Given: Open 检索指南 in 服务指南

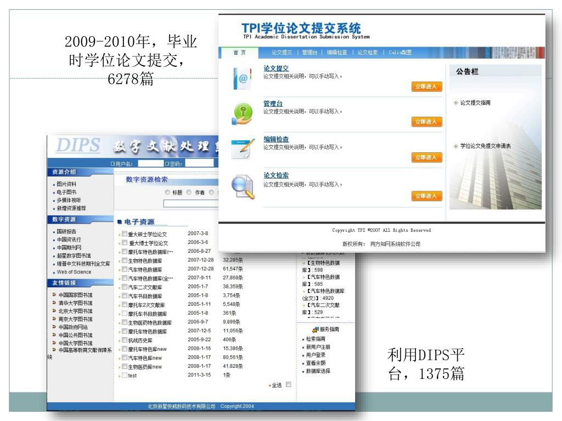Looking at the screenshot, I should 316,339.
